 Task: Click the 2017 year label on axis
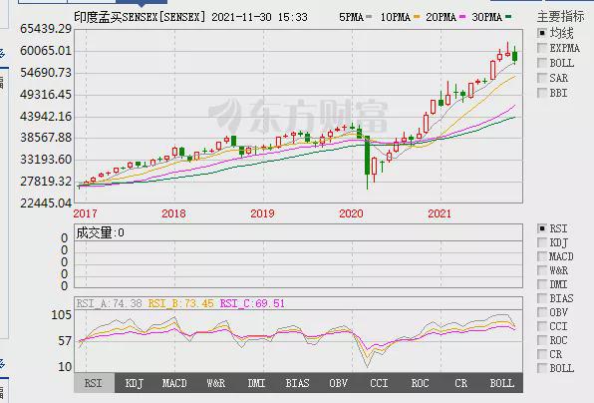click(86, 213)
